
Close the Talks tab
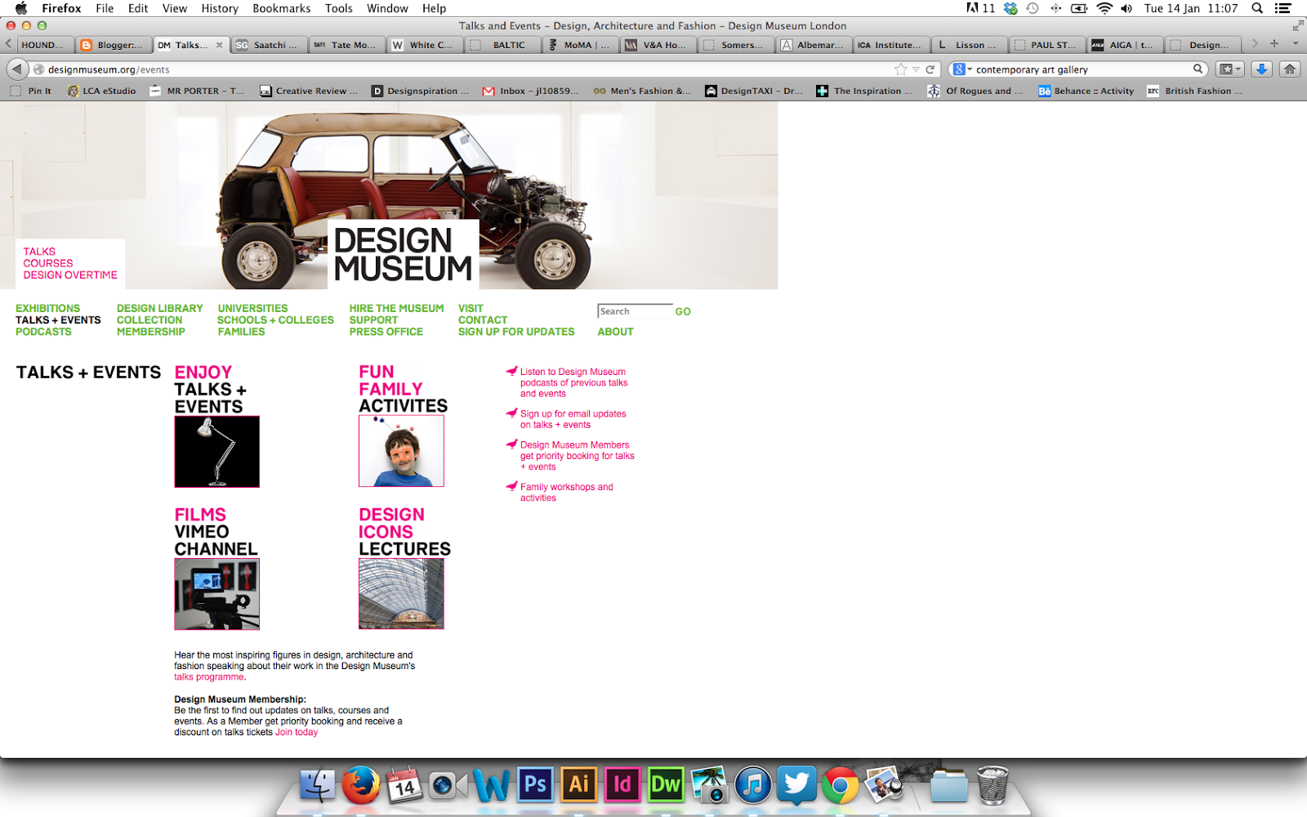coord(219,45)
